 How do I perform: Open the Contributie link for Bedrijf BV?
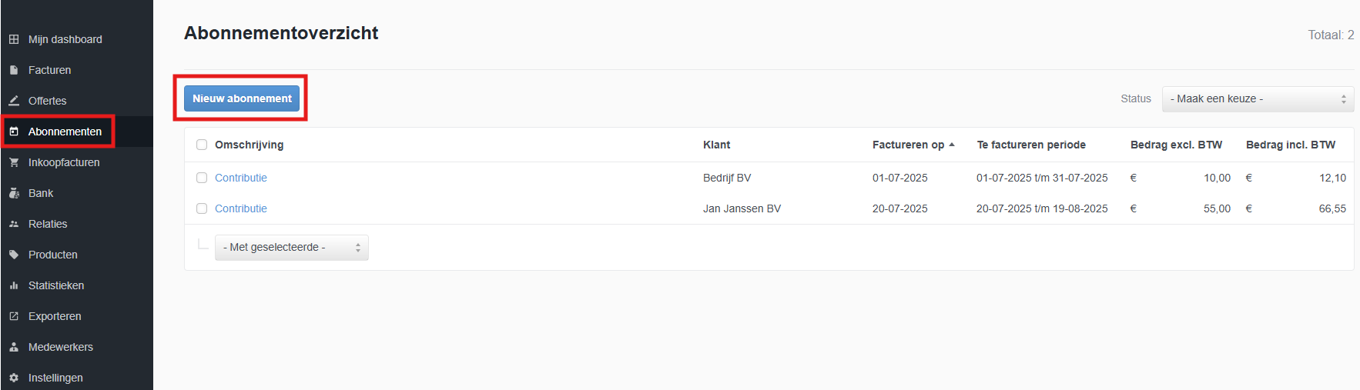[x=241, y=178]
